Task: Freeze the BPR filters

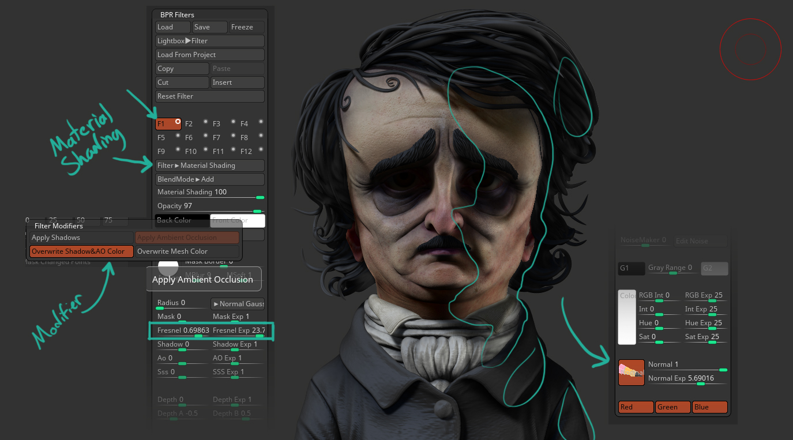Action: 246,27
